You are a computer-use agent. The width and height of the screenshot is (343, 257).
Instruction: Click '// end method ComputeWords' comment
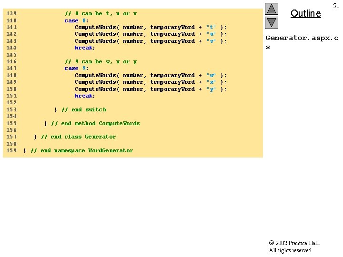(x=95, y=123)
